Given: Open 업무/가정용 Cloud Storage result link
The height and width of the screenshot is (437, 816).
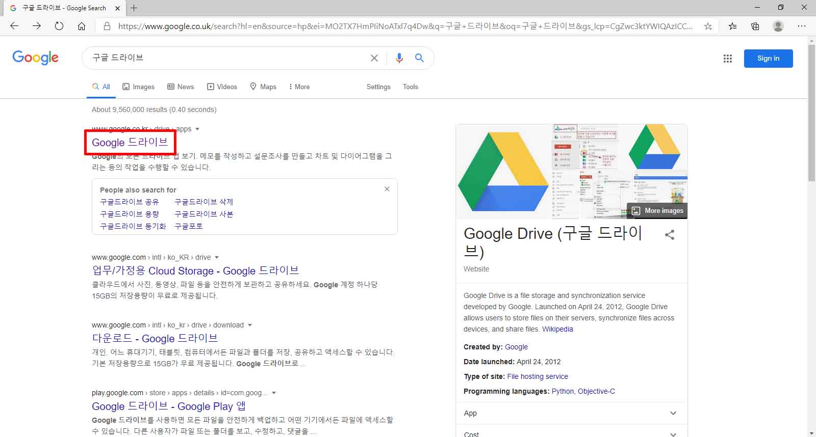Looking at the screenshot, I should point(195,270).
